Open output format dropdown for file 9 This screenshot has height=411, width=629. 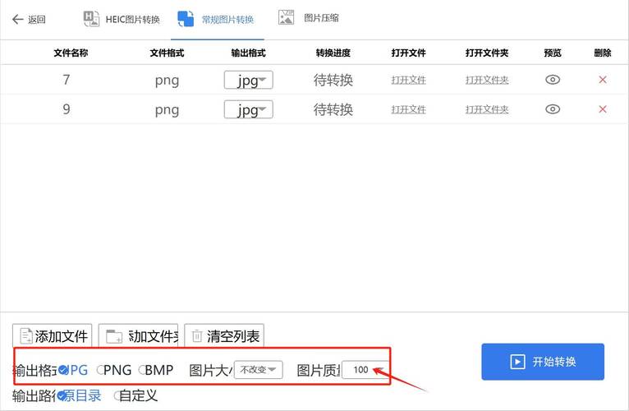coord(248,109)
